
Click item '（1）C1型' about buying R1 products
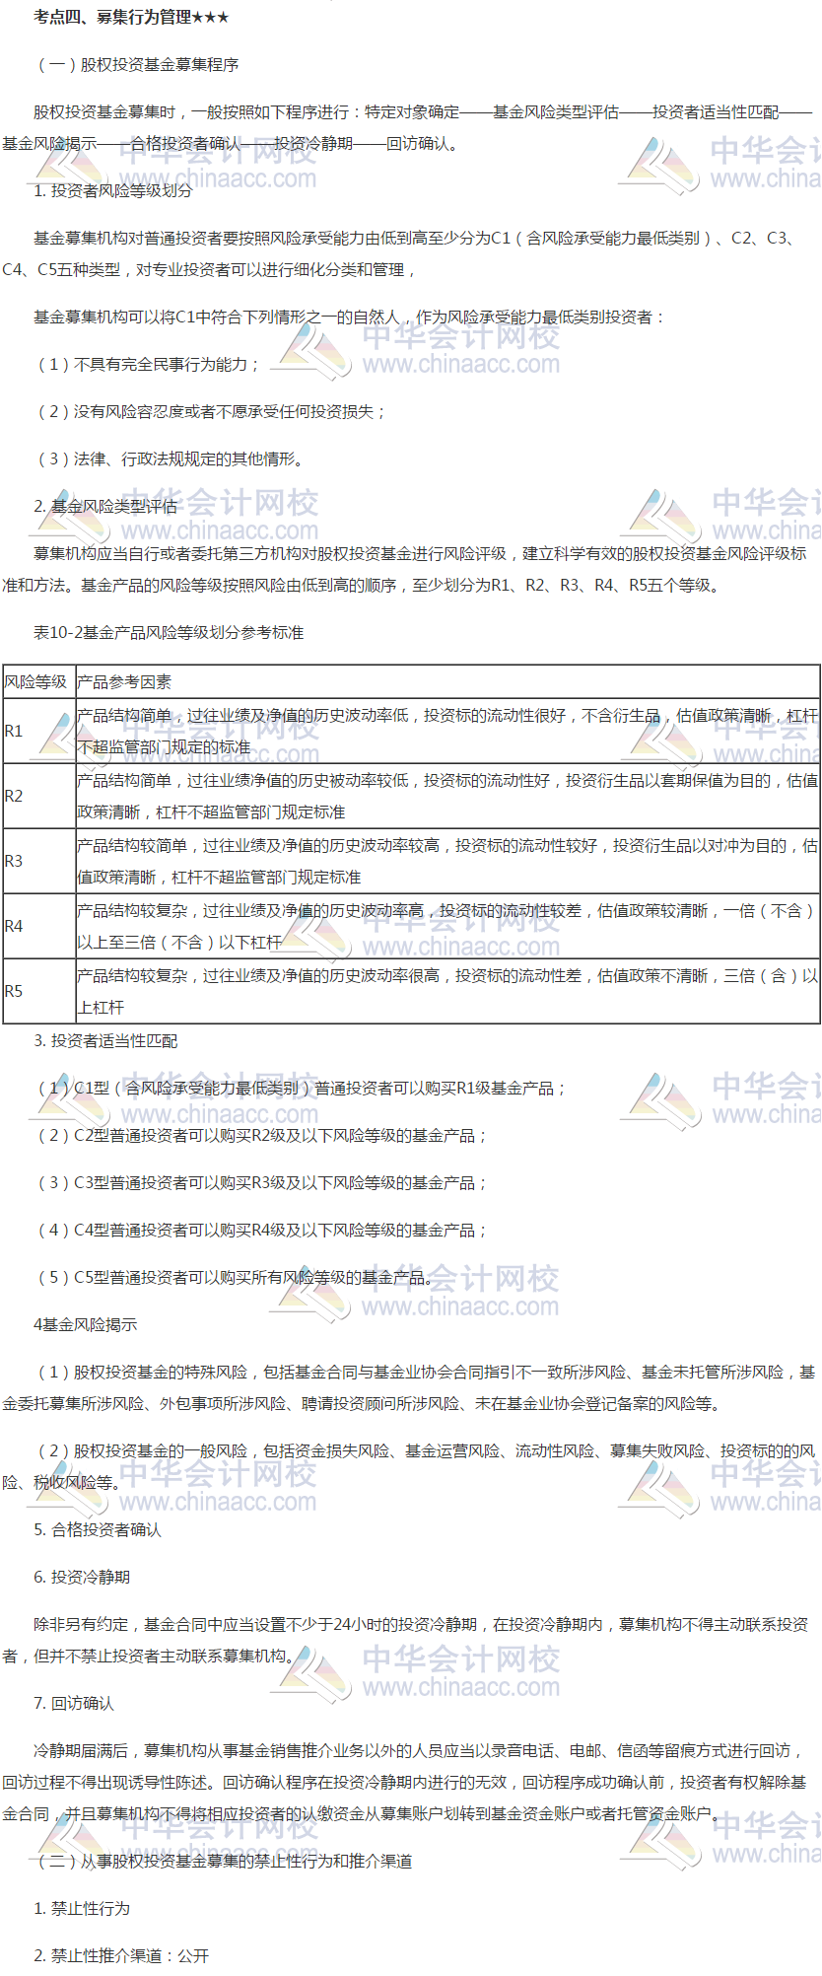pyautogui.click(x=301, y=1088)
